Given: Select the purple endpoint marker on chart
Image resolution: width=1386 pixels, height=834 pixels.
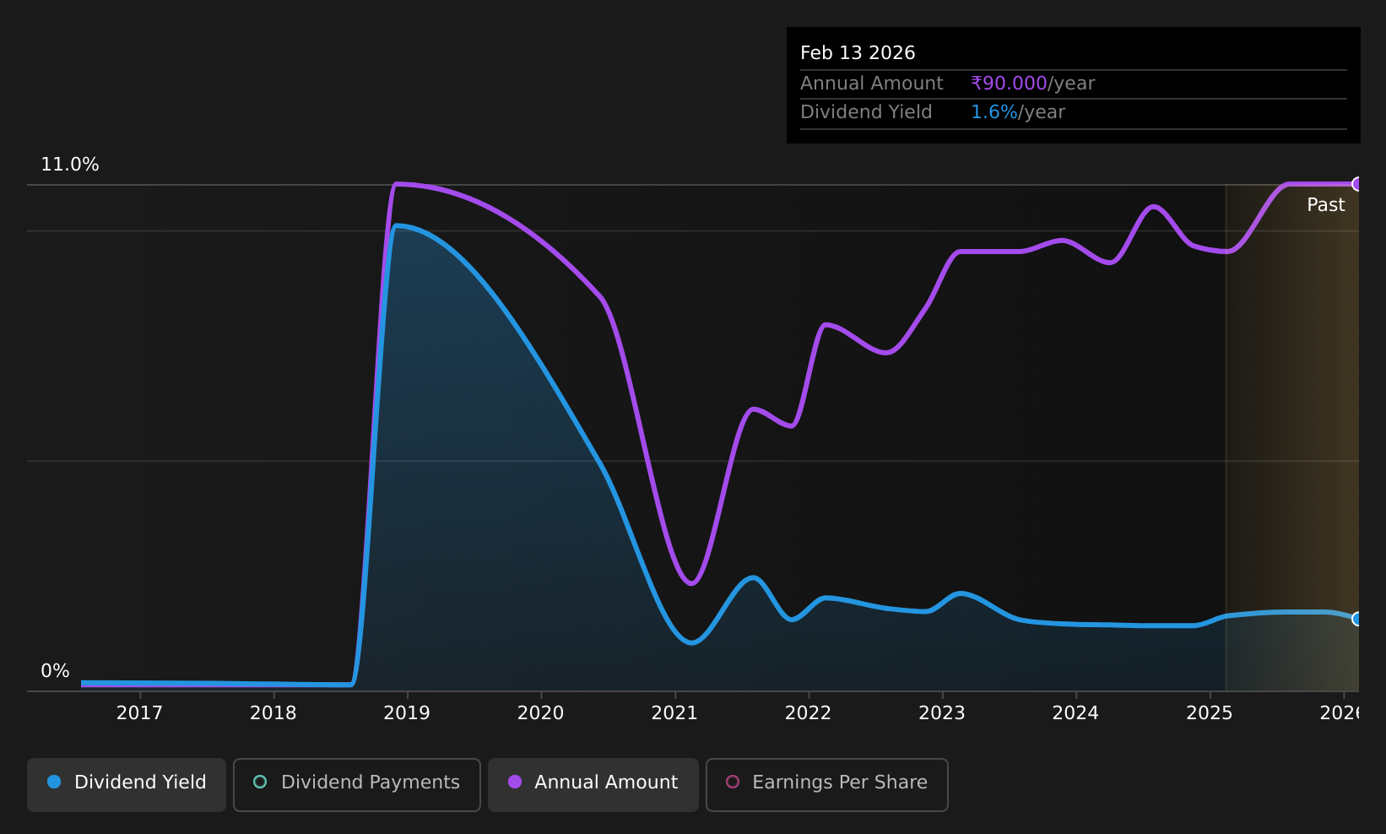Looking at the screenshot, I should point(1357,184).
